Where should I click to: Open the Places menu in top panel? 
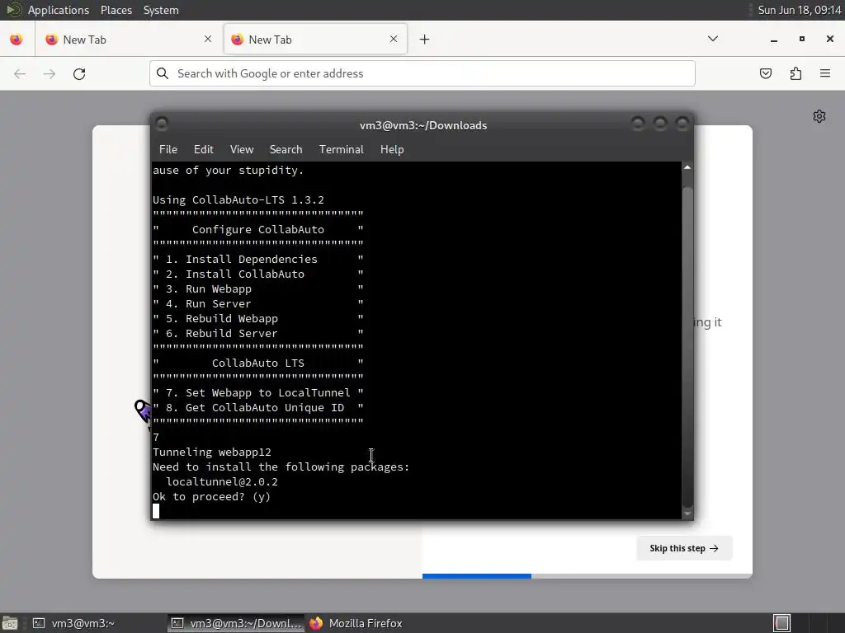116,10
